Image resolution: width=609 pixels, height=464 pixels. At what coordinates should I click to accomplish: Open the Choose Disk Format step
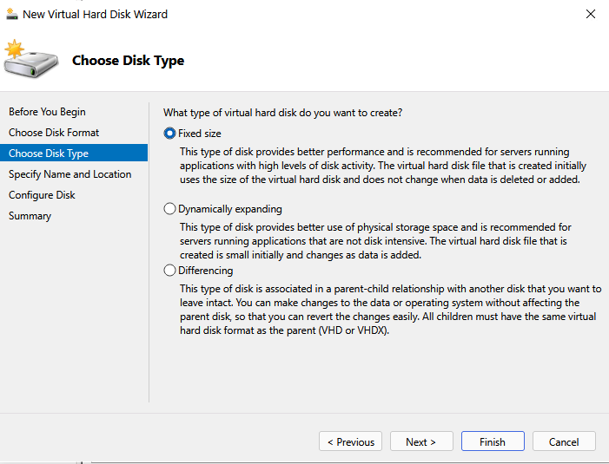pos(54,133)
